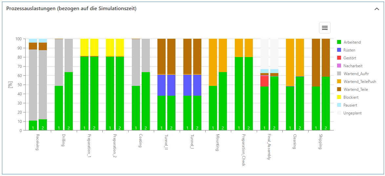Click the Shipping axis label
This screenshot has width=385, height=176.
(x=320, y=142)
